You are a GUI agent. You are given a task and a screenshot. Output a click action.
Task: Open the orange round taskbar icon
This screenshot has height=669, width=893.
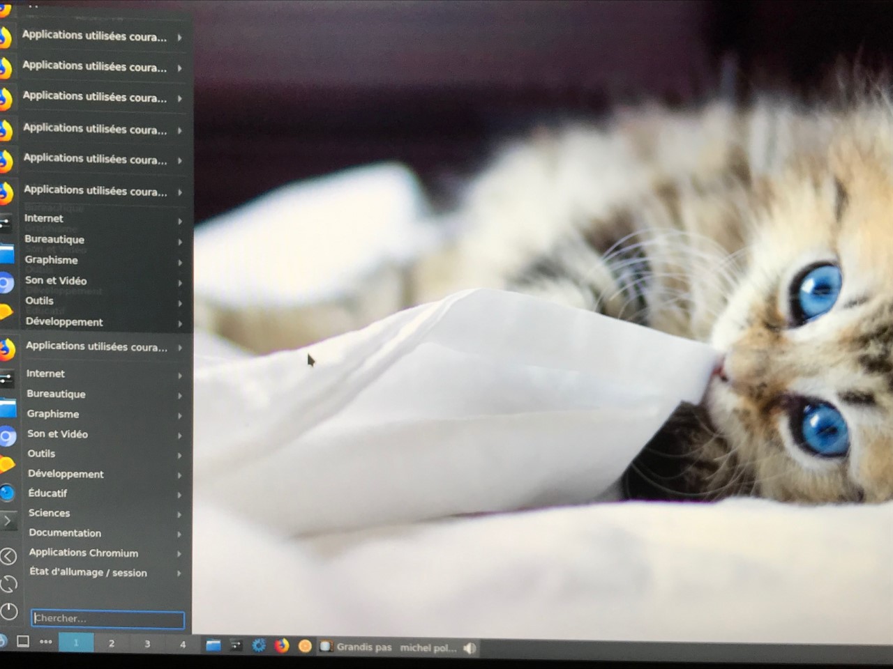305,647
